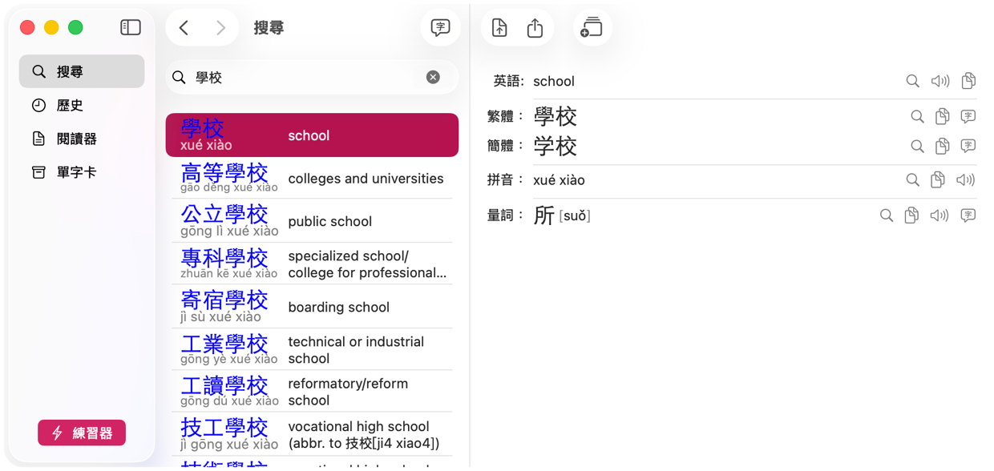Click the pinyin text xué xiào in details

click(559, 180)
